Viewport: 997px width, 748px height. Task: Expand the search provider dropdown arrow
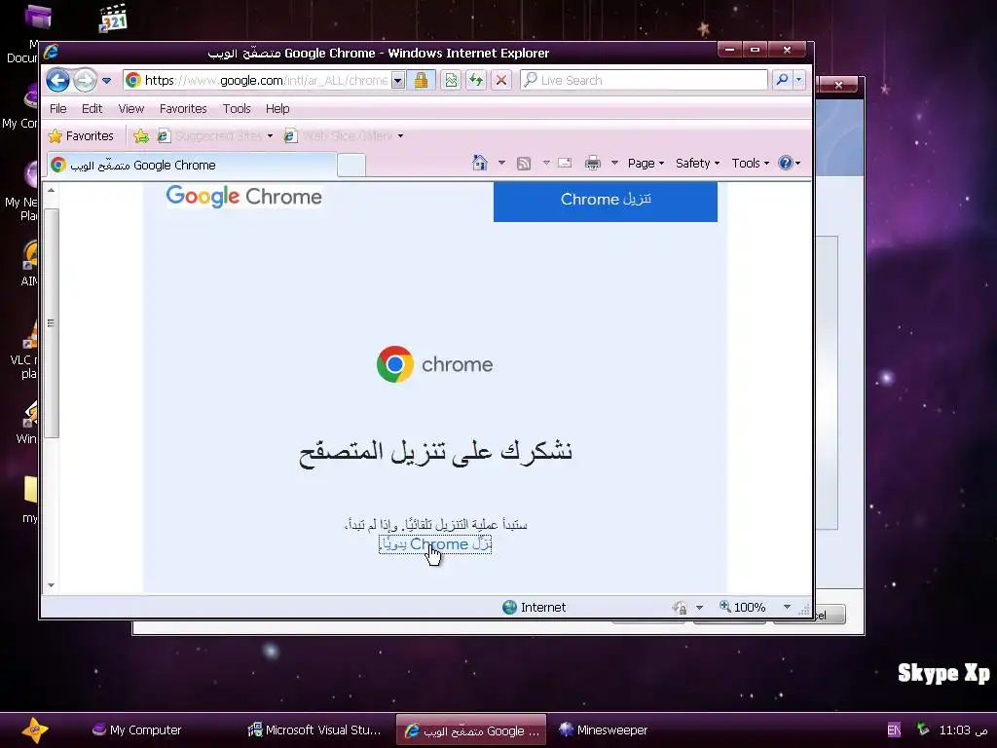[799, 80]
